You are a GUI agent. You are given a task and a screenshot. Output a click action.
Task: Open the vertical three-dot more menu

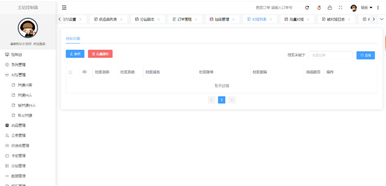pos(378,7)
